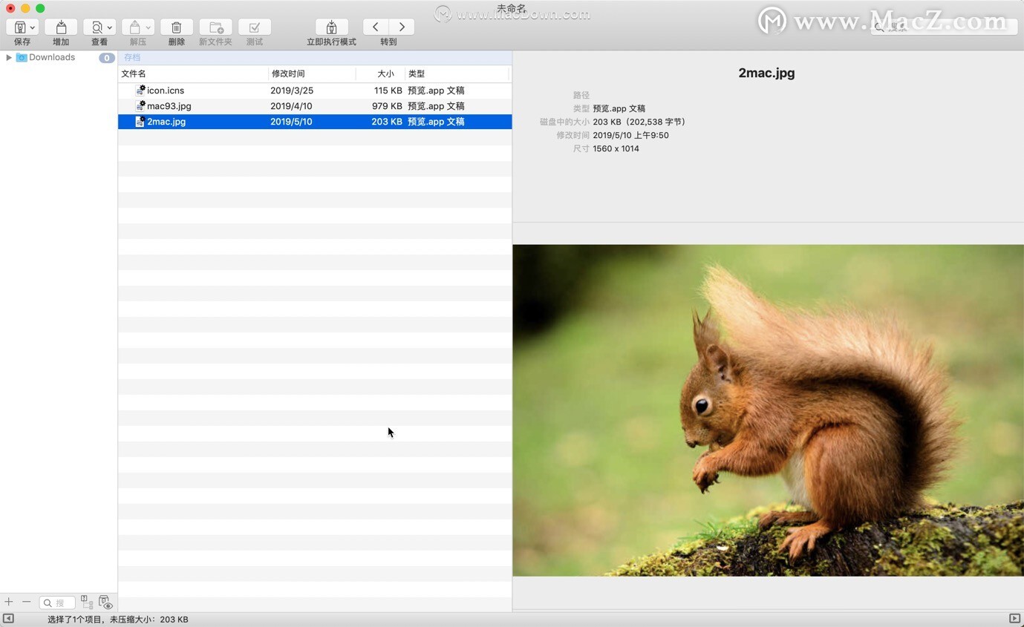Toggle the archive preview eye icon
Image resolution: width=1024 pixels, height=627 pixels.
coord(105,603)
